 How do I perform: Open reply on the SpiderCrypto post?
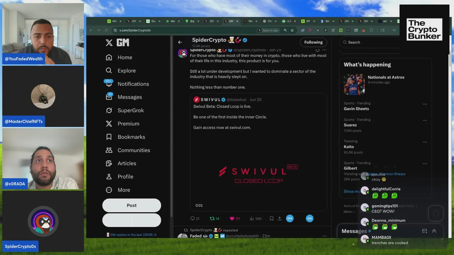click(x=195, y=219)
